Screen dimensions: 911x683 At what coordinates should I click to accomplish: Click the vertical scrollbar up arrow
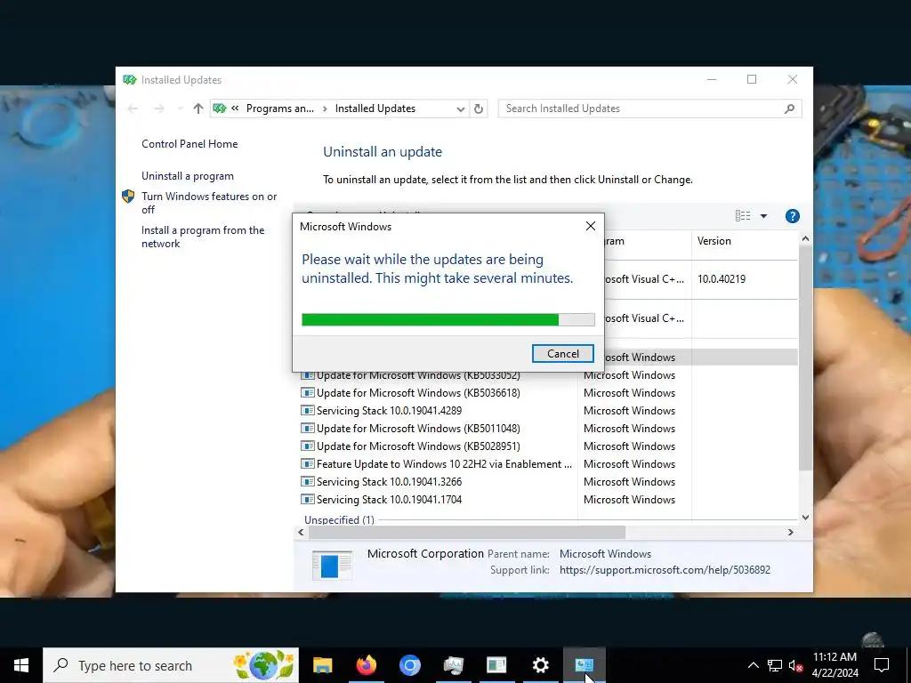coord(804,238)
